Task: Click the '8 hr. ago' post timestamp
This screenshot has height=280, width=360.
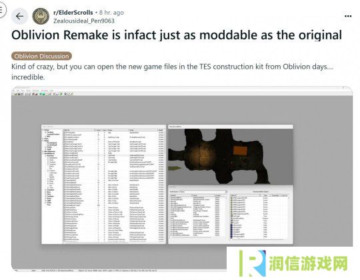Action: [111, 13]
